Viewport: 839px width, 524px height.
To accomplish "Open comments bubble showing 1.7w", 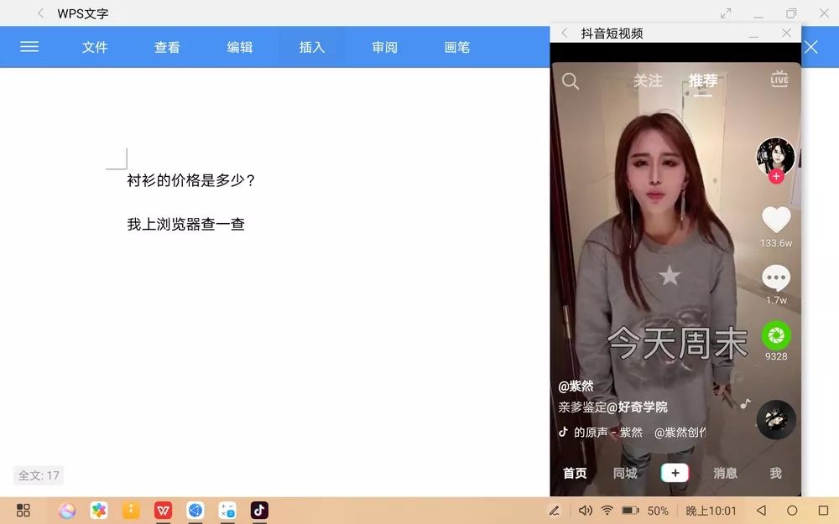I will coord(776,278).
